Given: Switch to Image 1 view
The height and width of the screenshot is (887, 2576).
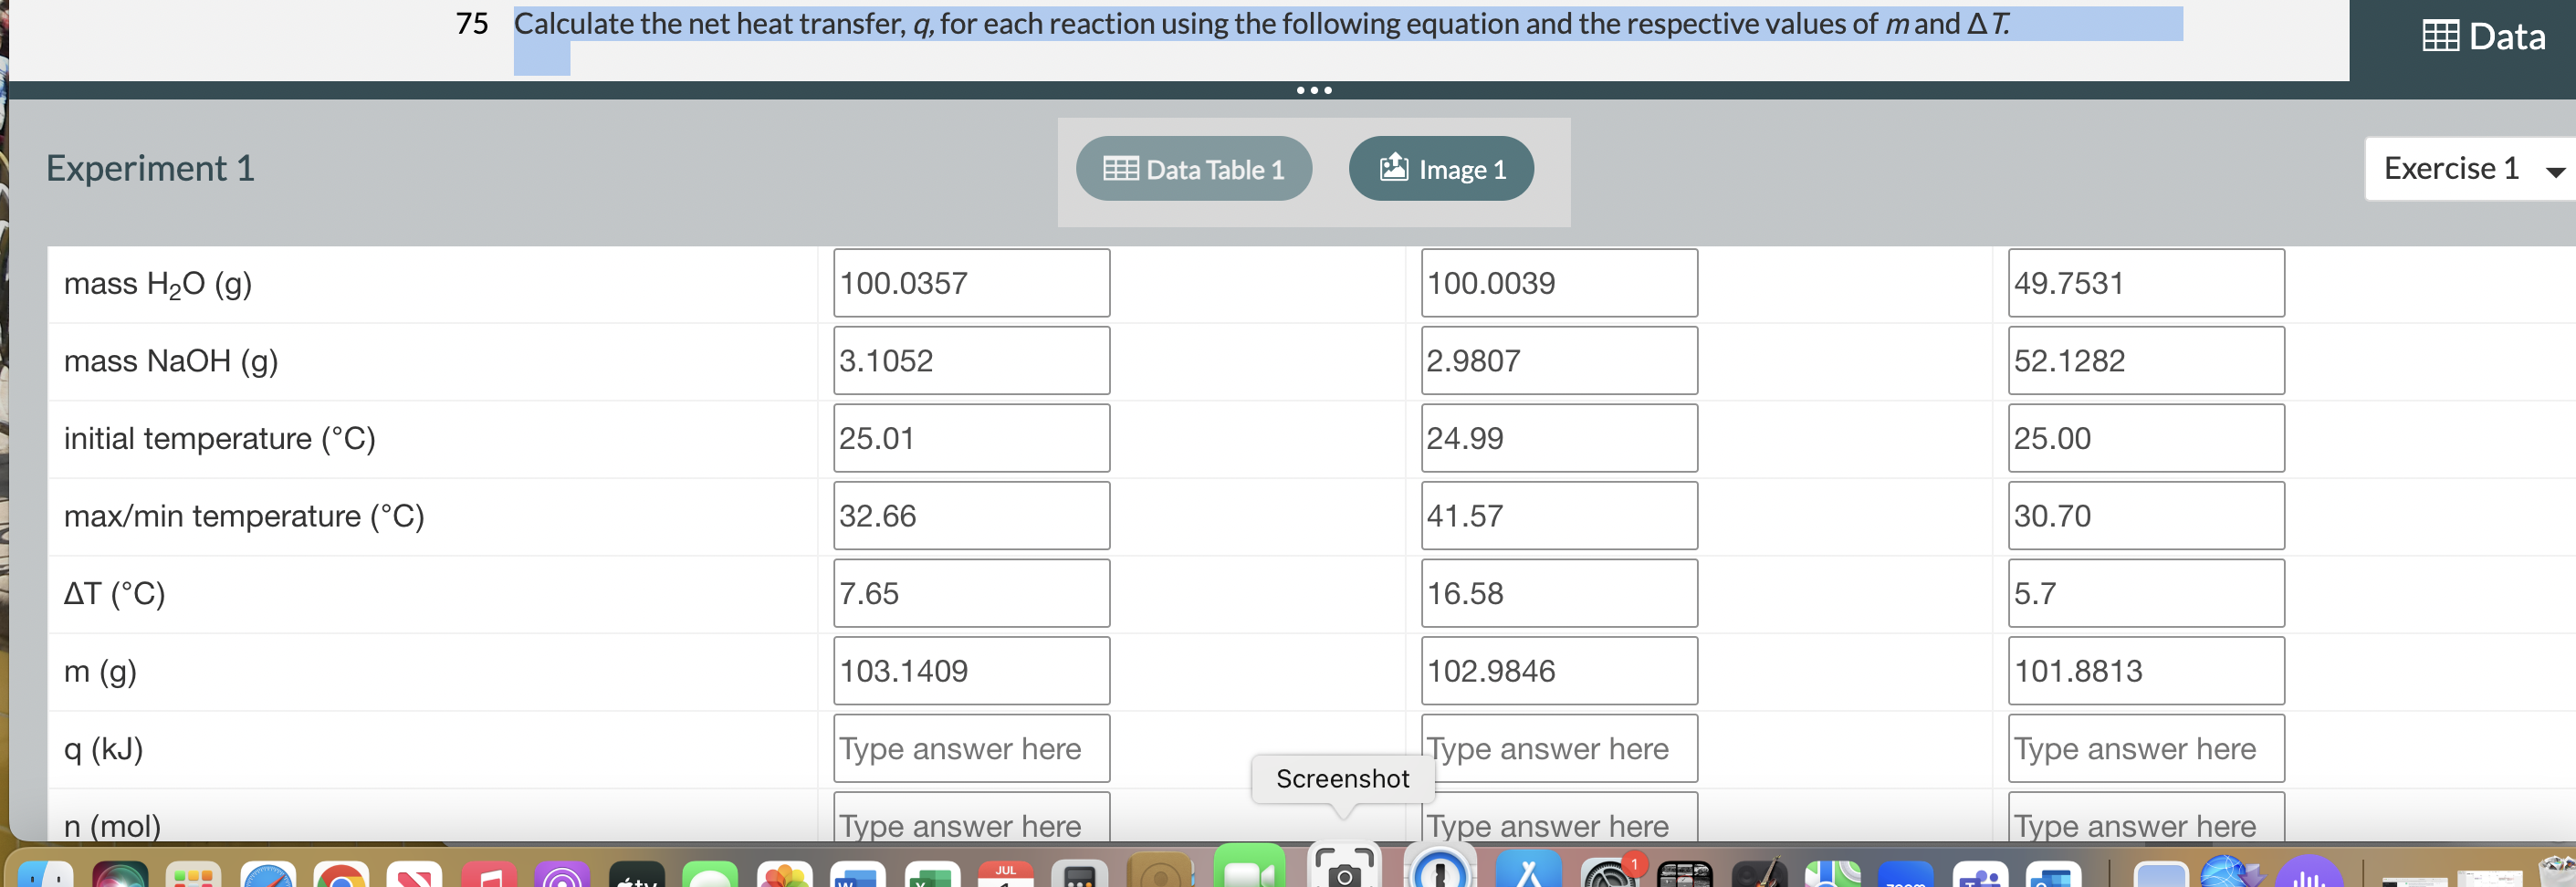Looking at the screenshot, I should [1441, 168].
